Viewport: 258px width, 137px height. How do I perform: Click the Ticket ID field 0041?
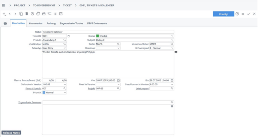pyautogui.click(x=54, y=36)
